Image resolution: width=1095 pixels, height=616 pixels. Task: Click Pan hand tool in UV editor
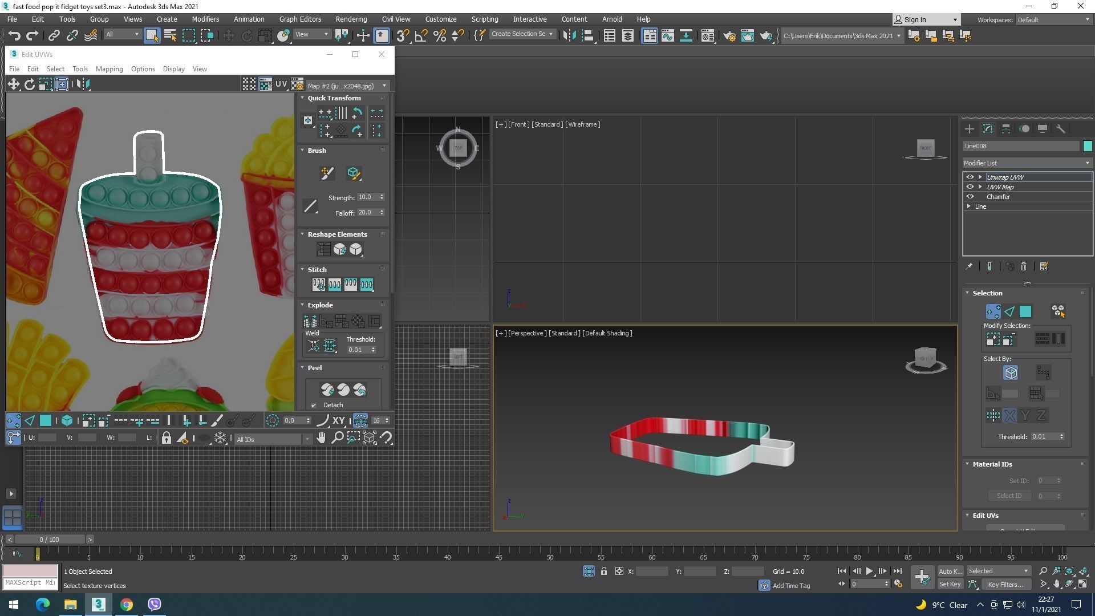321,438
